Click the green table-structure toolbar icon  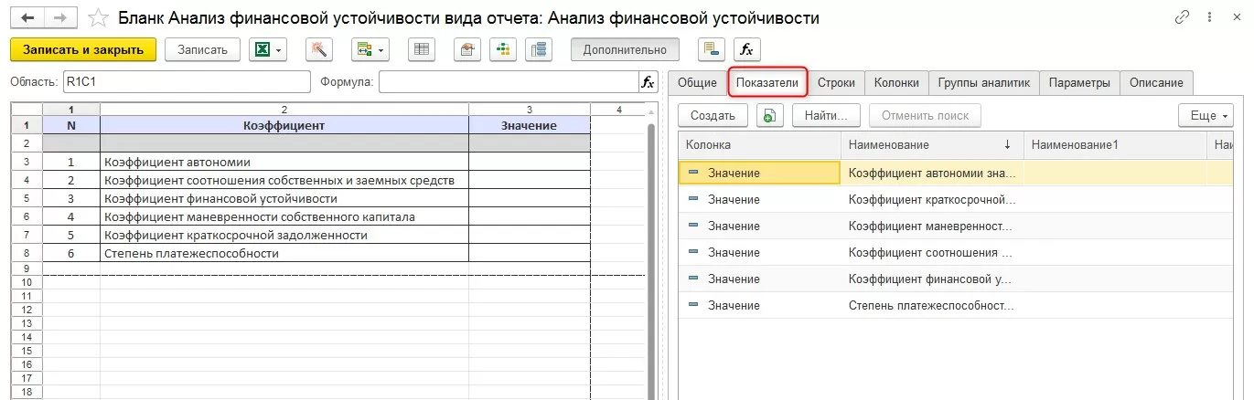pyautogui.click(x=364, y=49)
